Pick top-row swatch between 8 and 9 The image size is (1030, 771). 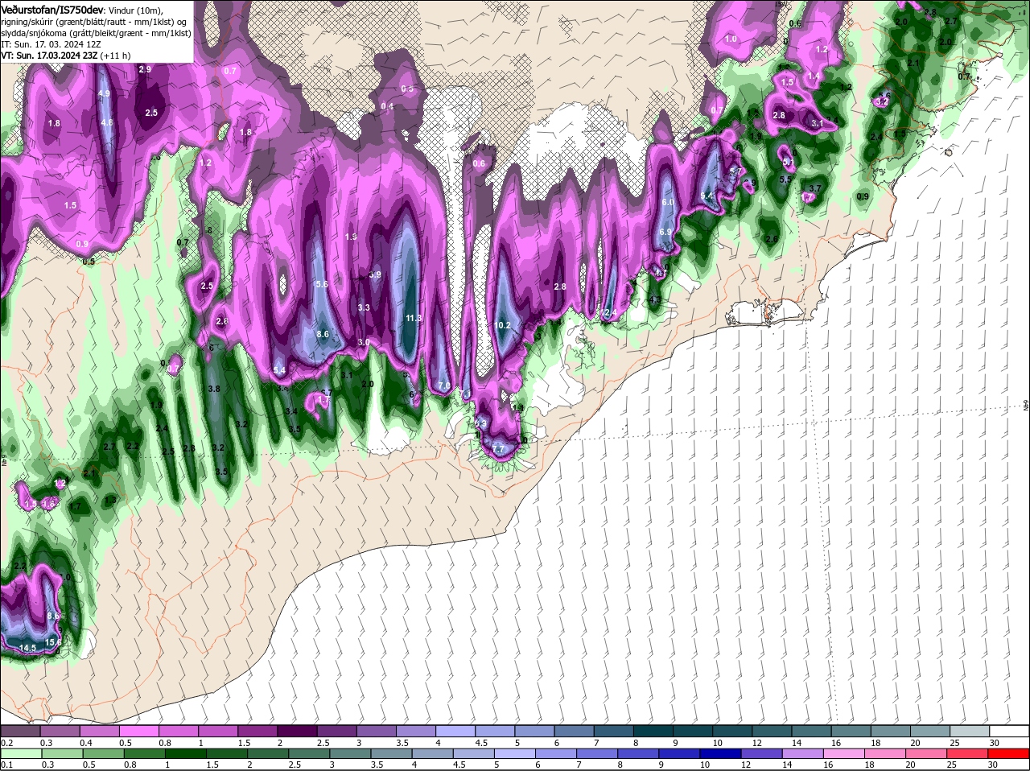653,731
